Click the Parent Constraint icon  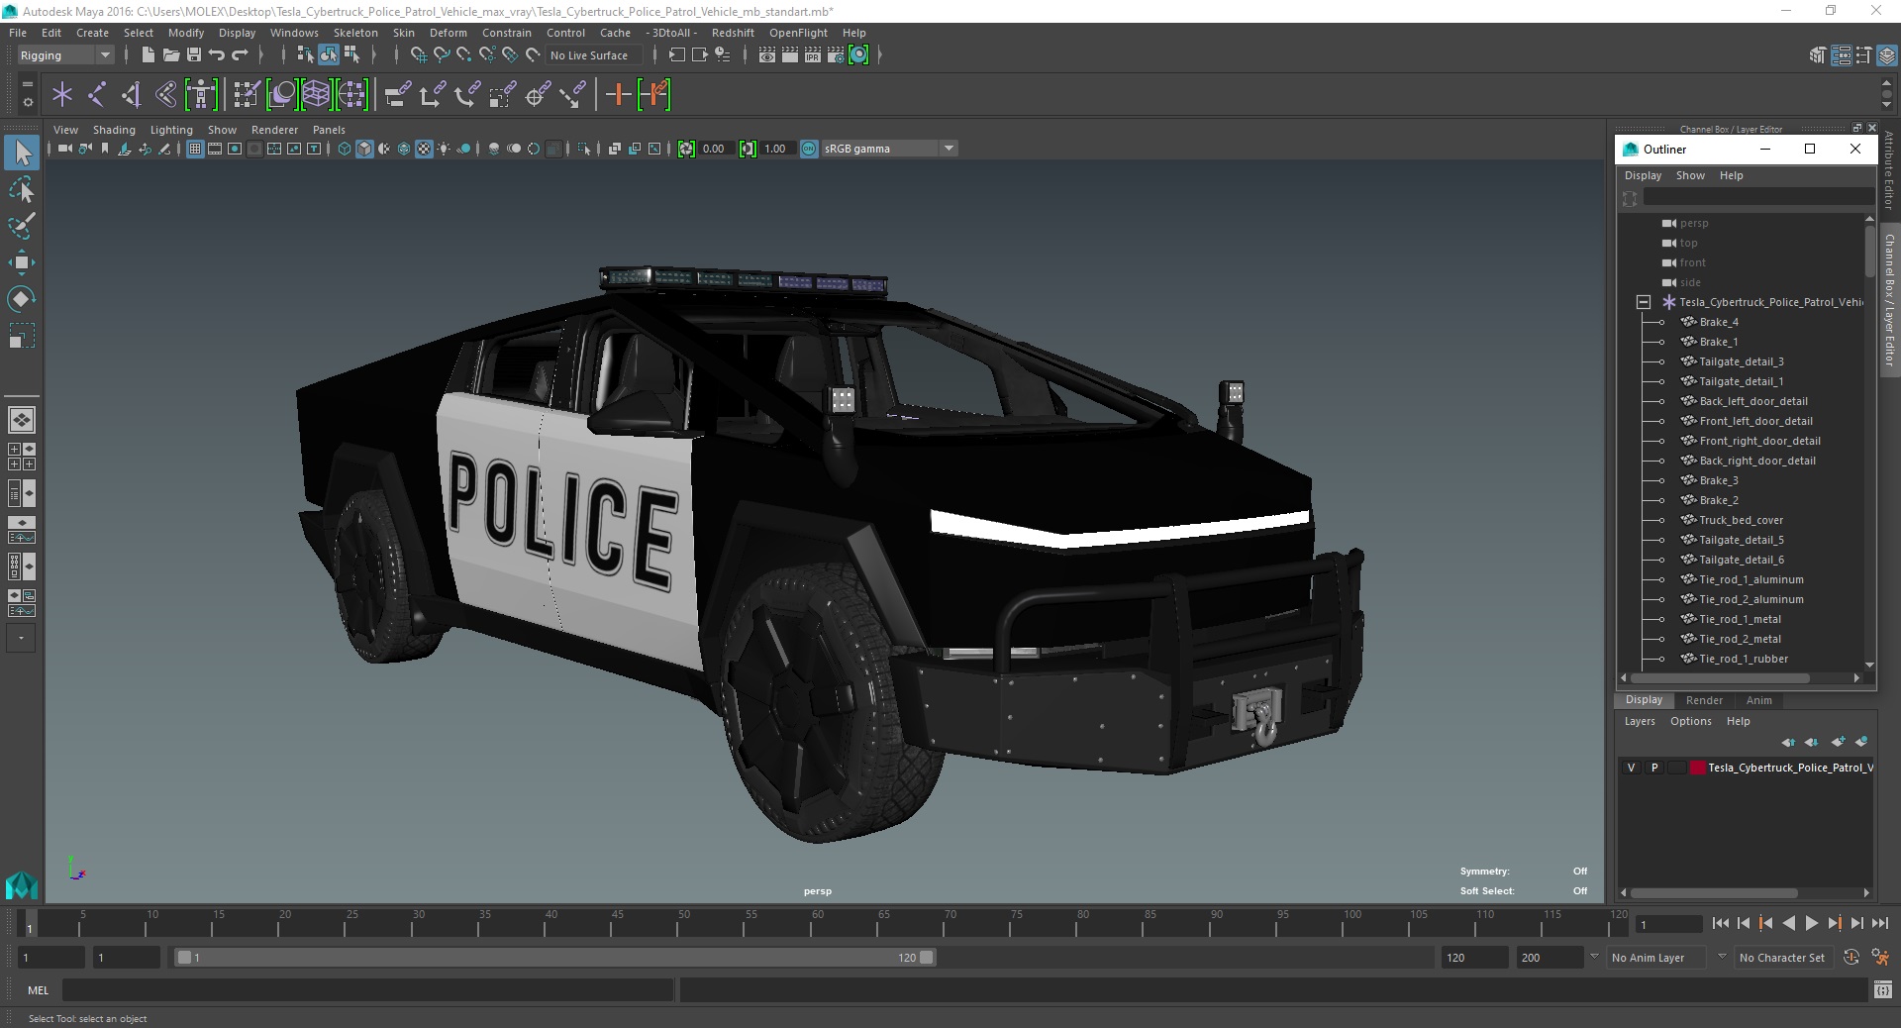pos(398,95)
